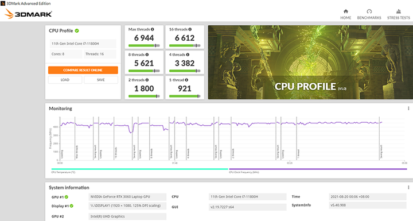This screenshot has height=221, width=413.
Task: Click the 4 threads score bar
Action: tap(185, 71)
